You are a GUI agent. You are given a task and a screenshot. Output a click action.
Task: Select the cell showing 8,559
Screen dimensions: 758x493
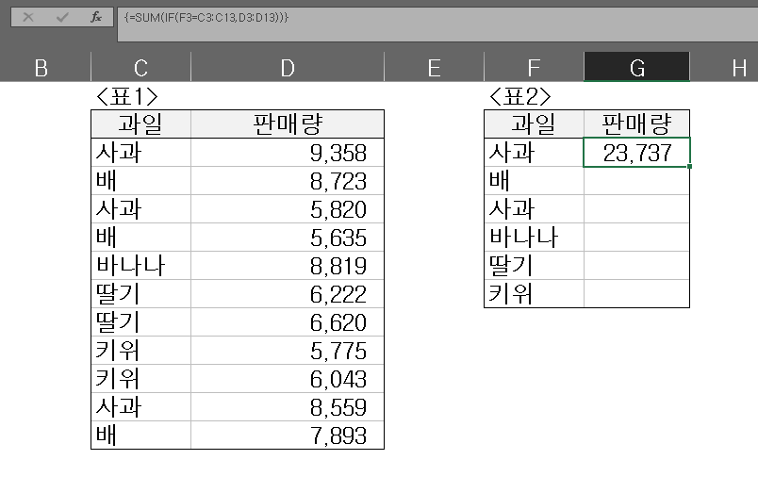[288, 407]
